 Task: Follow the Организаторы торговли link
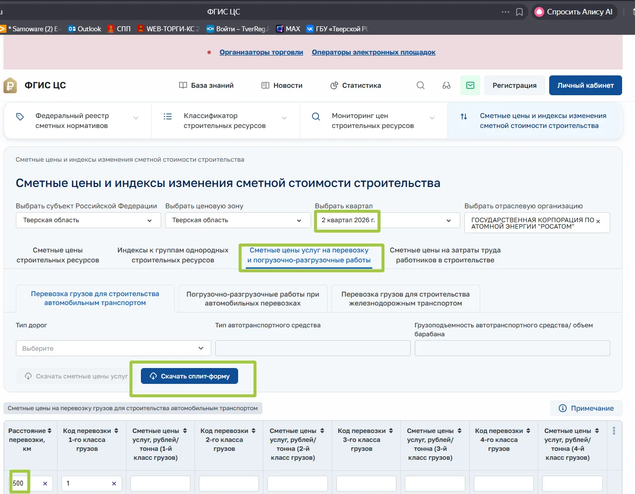tap(261, 52)
